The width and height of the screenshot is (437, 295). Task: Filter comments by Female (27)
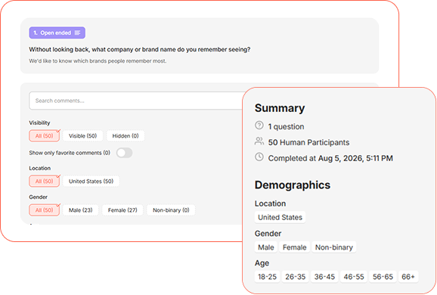tap(122, 210)
